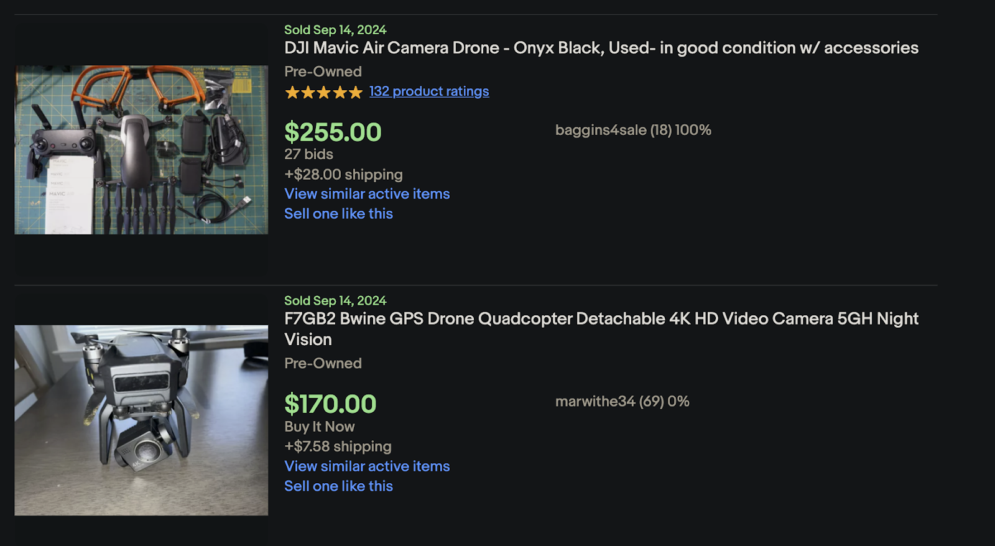Click the Sold Sep 14 label on the Mavic listing
Viewport: 995px width, 546px height.
335,29
